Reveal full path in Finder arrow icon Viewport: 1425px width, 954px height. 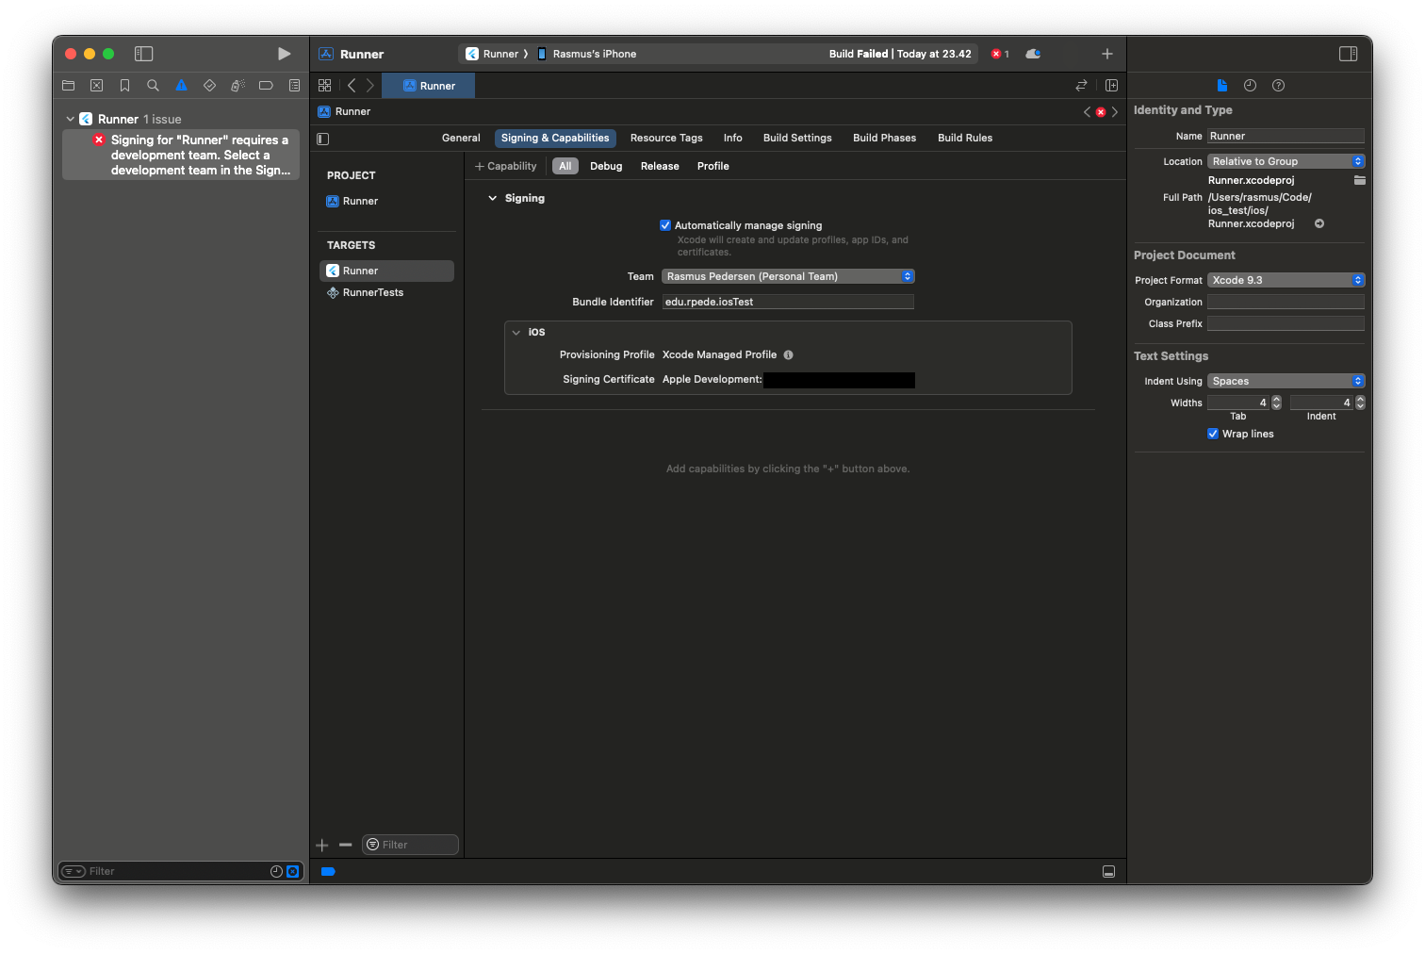[x=1319, y=223]
